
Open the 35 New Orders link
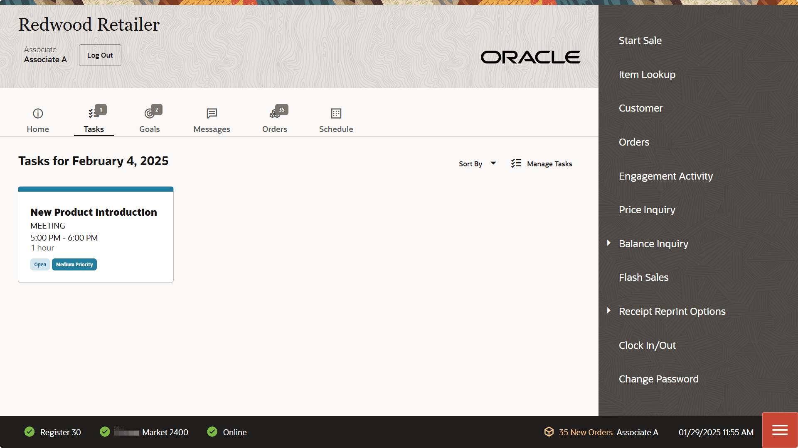click(586, 432)
